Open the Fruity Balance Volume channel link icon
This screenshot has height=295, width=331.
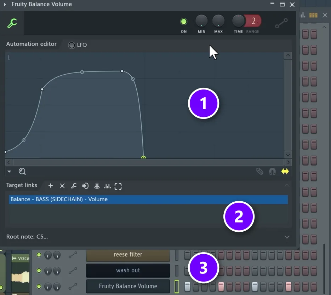(73, 287)
